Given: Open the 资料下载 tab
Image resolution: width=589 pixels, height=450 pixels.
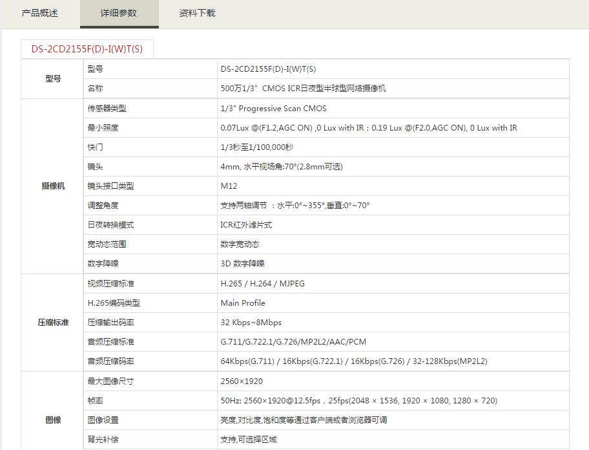Looking at the screenshot, I should pos(197,13).
